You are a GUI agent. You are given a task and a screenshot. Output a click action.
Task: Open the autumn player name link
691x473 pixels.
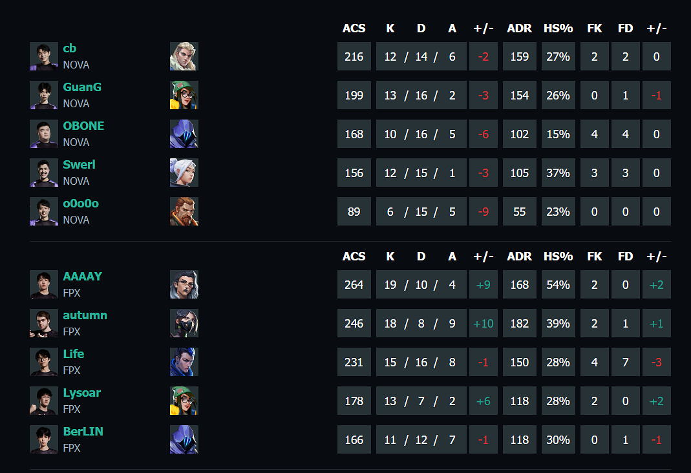(85, 315)
